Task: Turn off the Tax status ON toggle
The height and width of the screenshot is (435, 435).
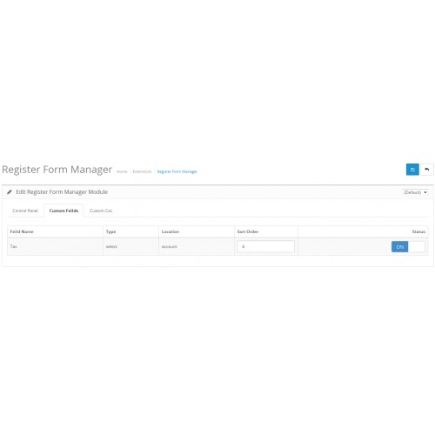Action: (399, 247)
